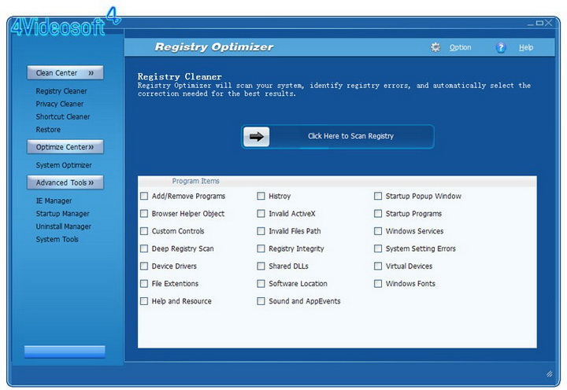The height and width of the screenshot is (390, 567).
Task: Tick the Shared DLLs checkbox
Action: pos(261,266)
